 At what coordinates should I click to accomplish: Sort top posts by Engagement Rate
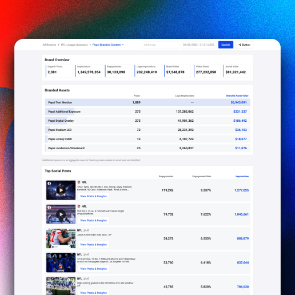point(202,177)
